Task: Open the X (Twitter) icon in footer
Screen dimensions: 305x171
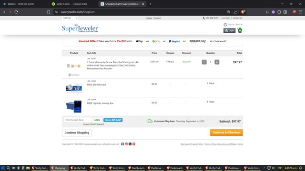Action: tap(130, 144)
